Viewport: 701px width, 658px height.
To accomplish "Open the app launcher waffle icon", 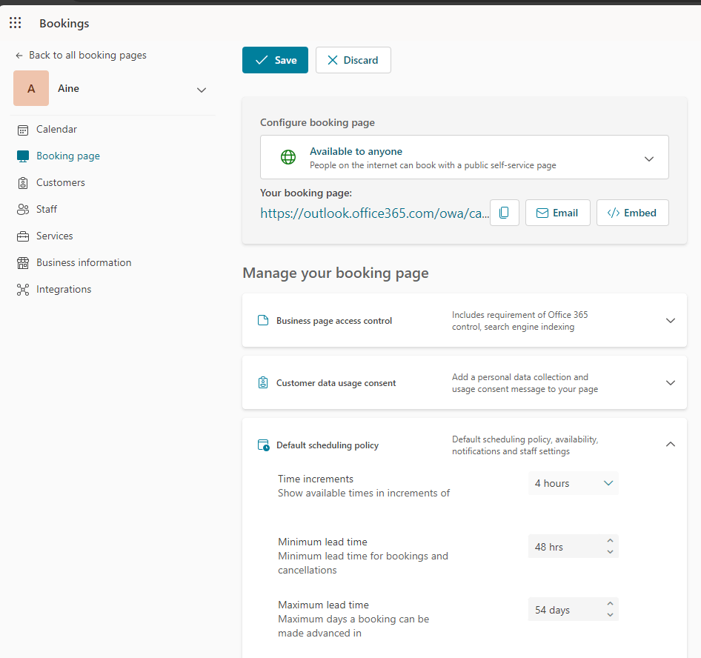I will (x=16, y=23).
